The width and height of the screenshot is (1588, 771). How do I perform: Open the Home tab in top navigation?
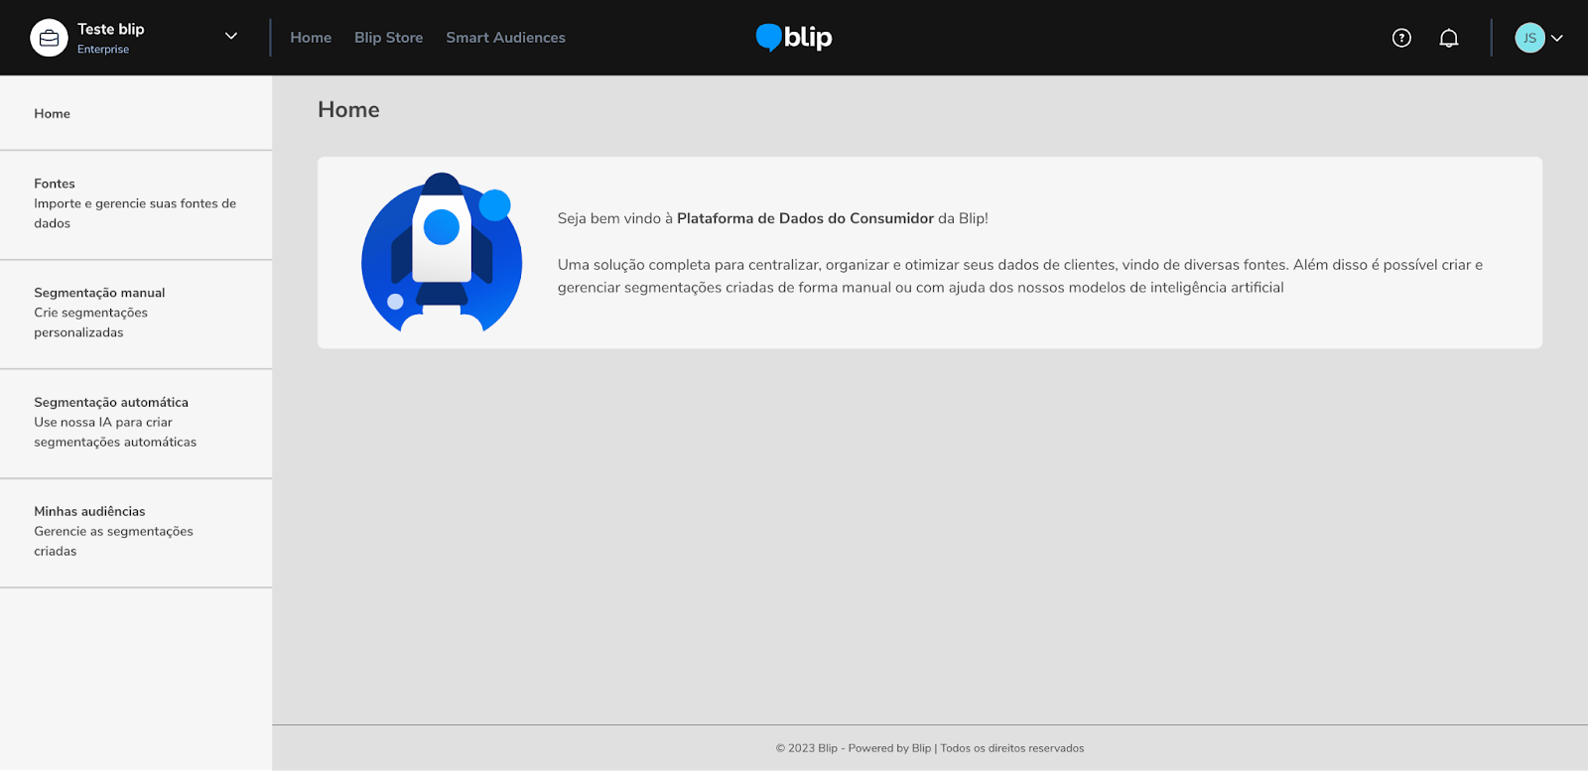(311, 38)
